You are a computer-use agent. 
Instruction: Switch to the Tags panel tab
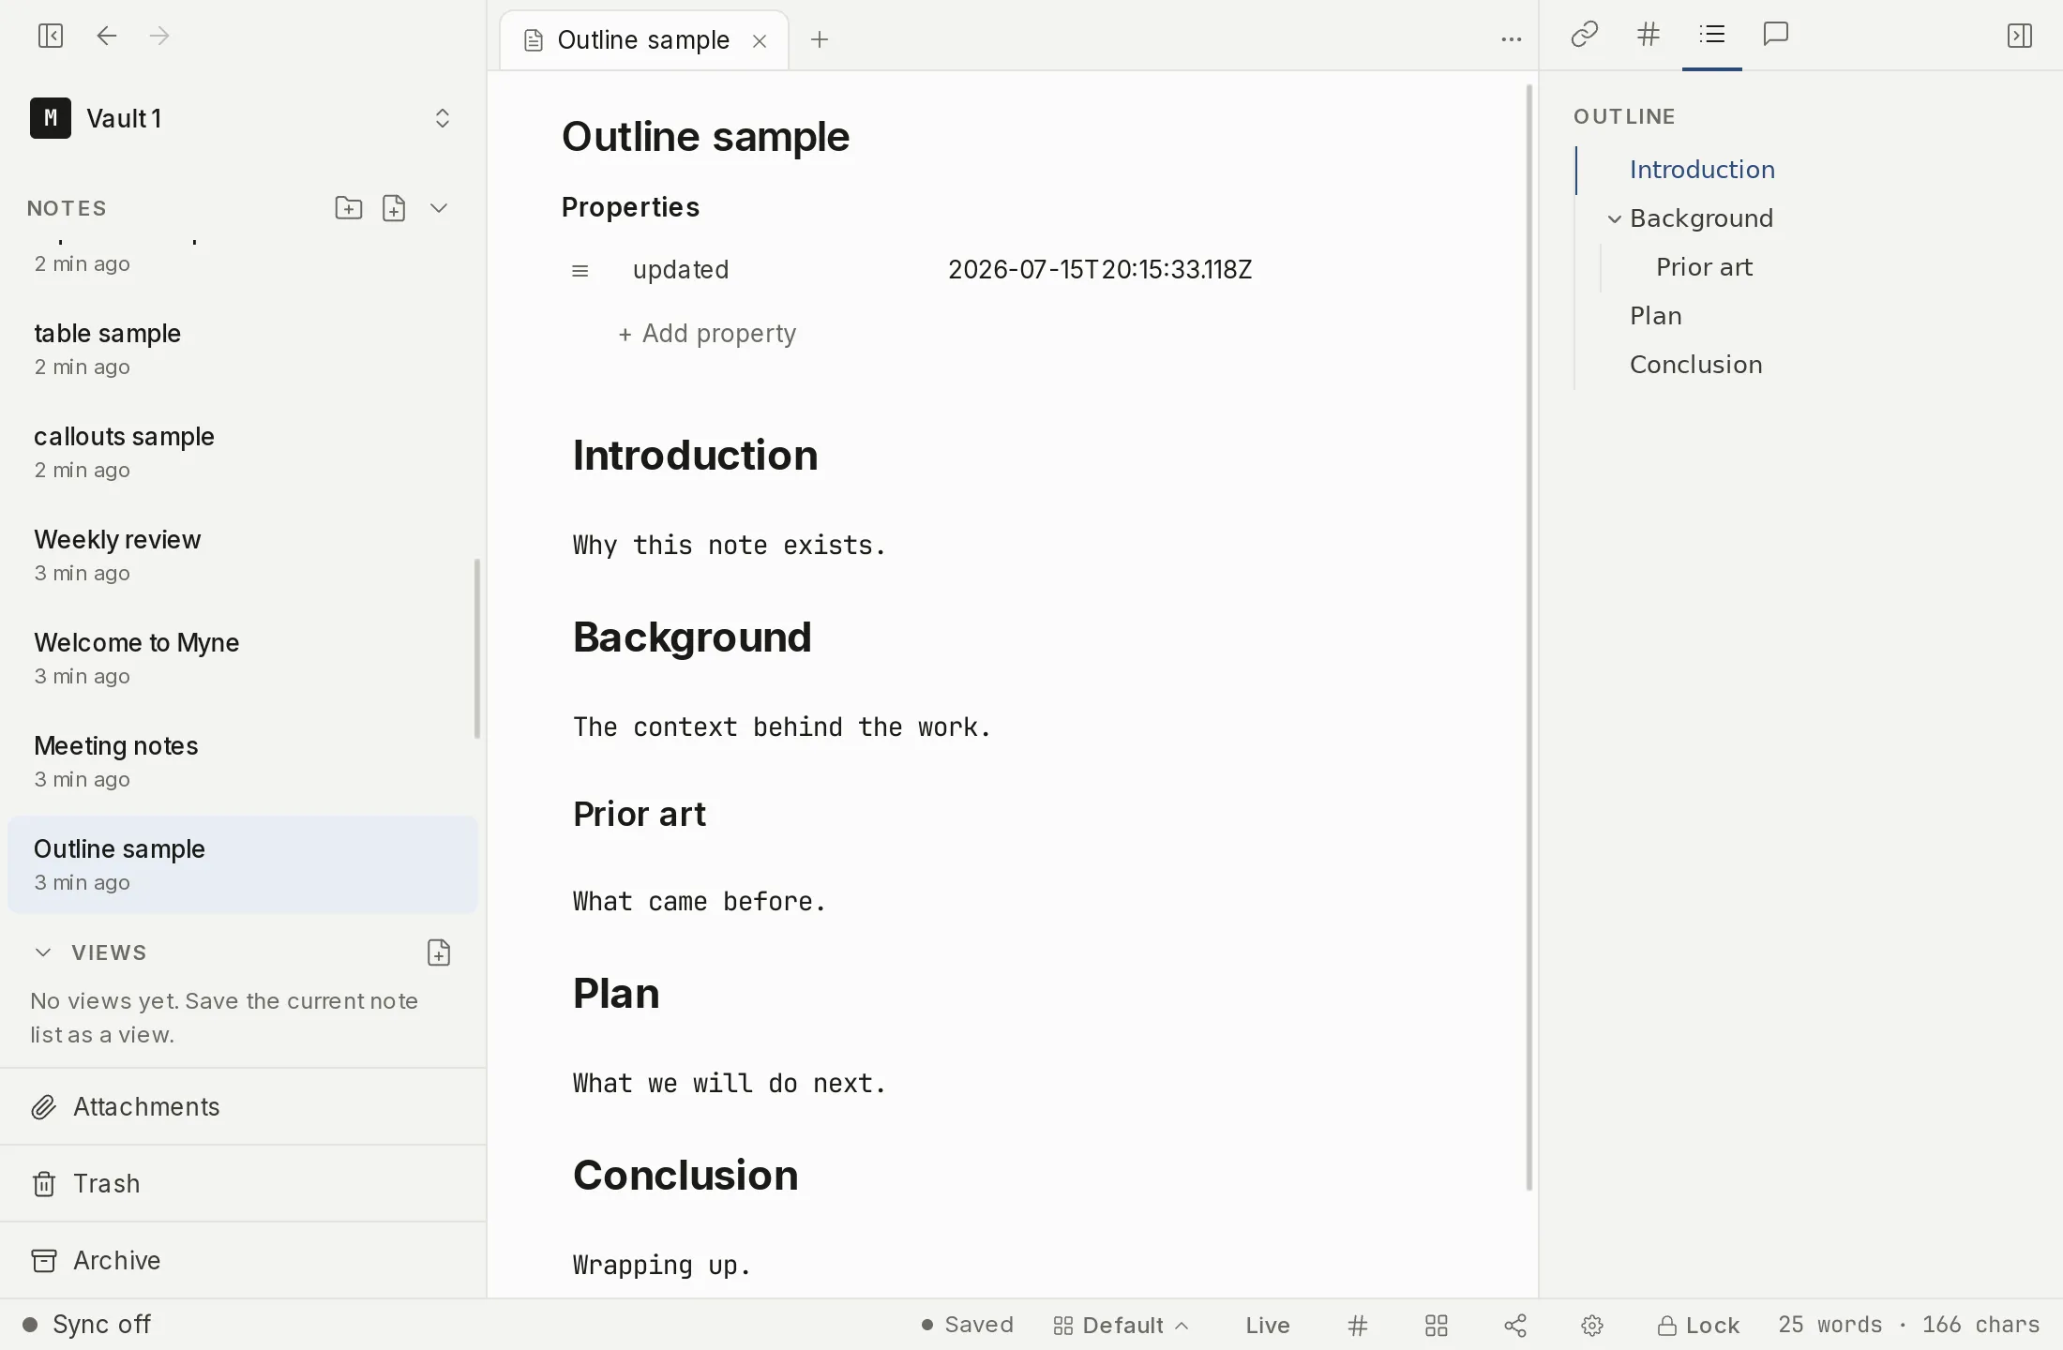[x=1648, y=35]
